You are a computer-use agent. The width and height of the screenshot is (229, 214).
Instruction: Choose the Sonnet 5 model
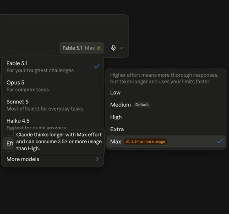click(x=53, y=105)
